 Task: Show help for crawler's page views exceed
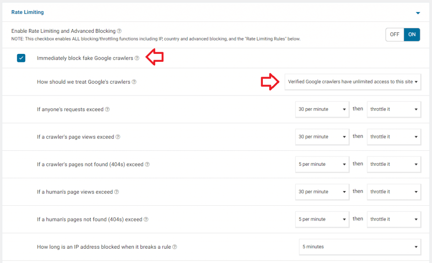118,137
